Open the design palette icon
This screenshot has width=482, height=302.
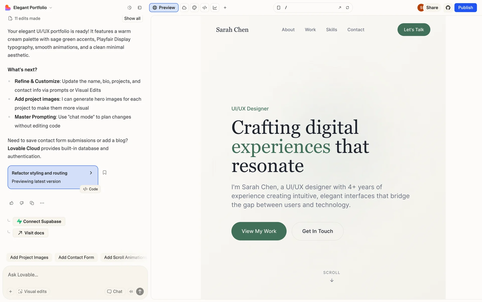194,8
